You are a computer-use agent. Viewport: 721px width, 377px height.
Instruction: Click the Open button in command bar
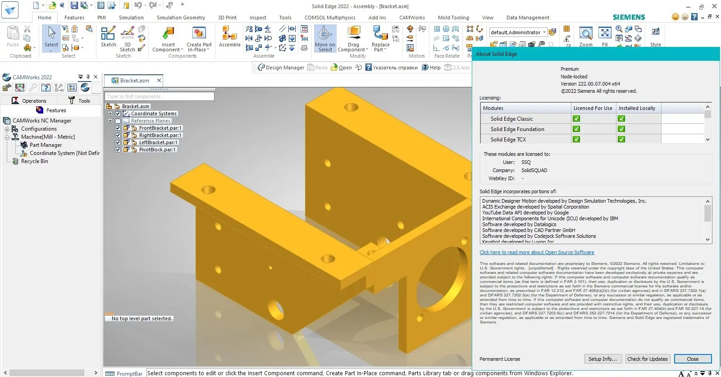(342, 68)
